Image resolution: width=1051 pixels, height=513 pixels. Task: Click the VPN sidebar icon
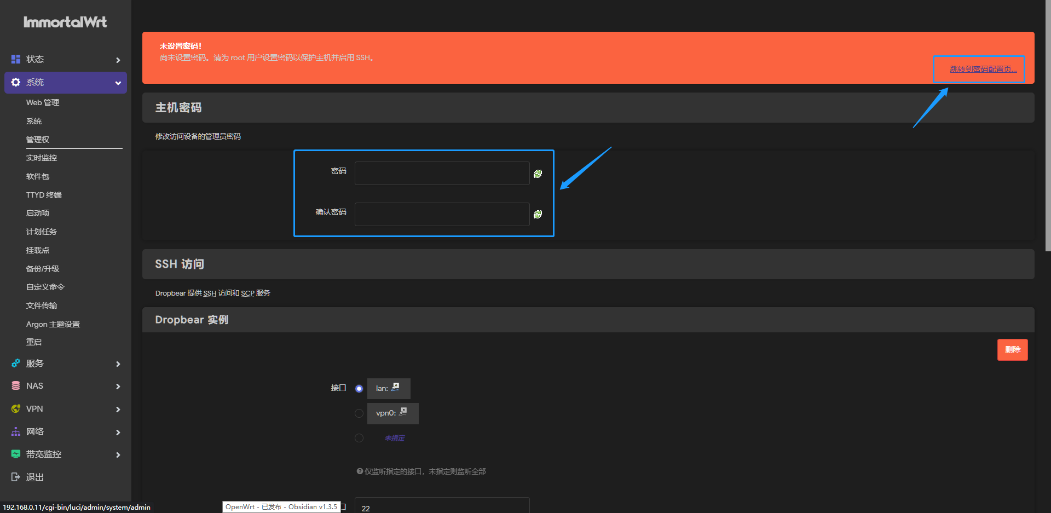[15, 409]
